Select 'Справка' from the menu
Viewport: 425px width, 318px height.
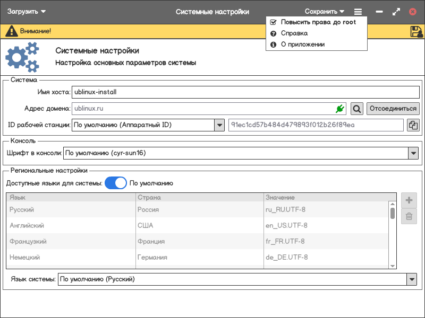[x=294, y=33]
